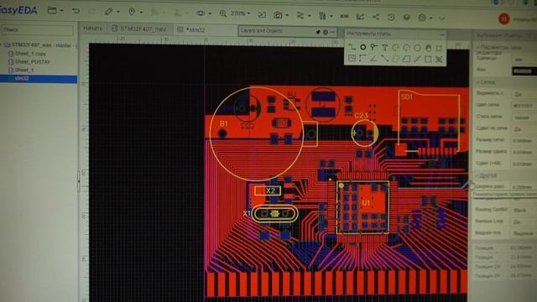The width and height of the screenshot is (537, 302).
Task: Select the Via tool in PCB tools
Action: [373, 47]
